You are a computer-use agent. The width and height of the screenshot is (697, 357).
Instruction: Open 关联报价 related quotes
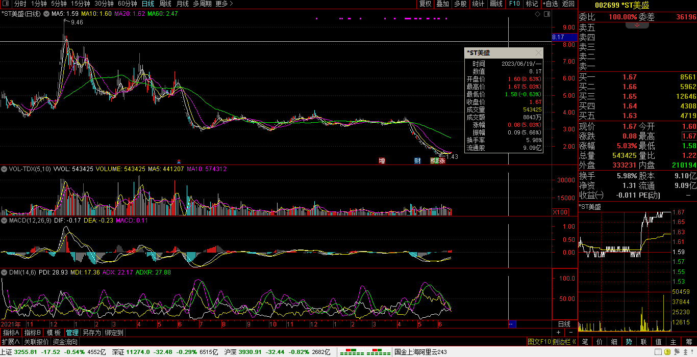tap(36, 342)
